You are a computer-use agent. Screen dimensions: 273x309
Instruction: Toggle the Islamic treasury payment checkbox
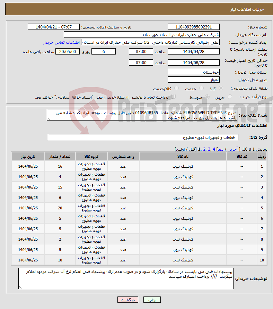coord(173,97)
